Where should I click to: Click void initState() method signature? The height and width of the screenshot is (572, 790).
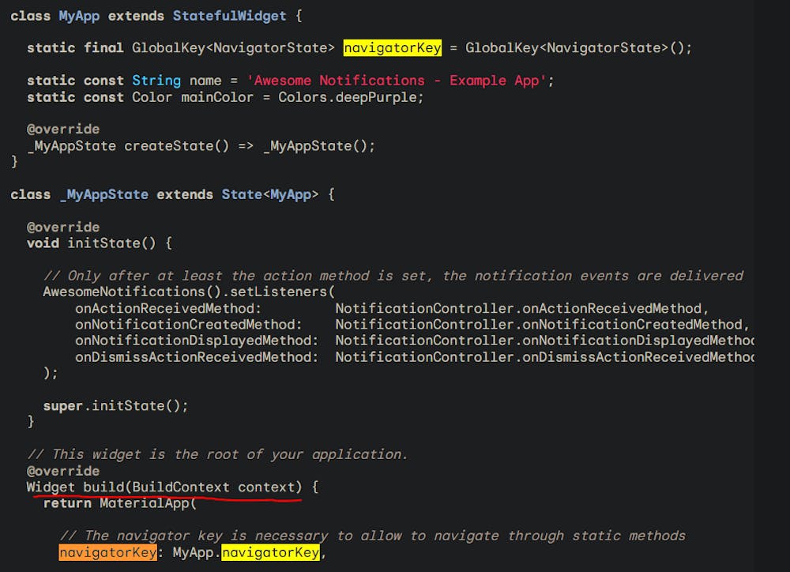coord(91,243)
